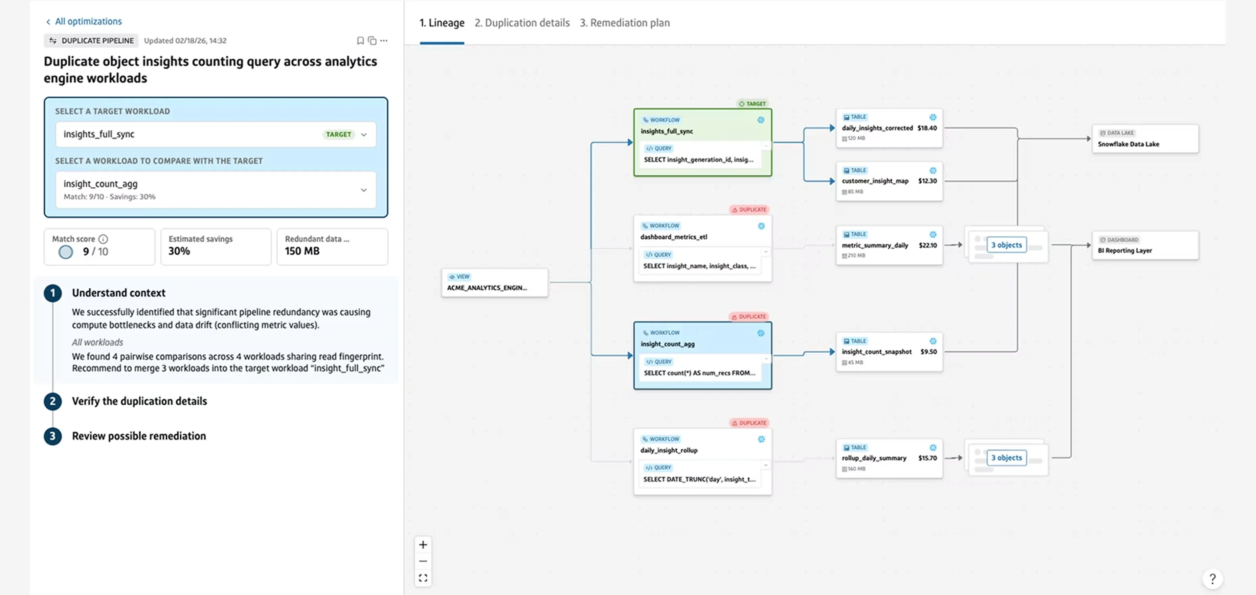Click Snowflake icon on rollup_daily_summary table
Image resolution: width=1256 pixels, height=595 pixels.
932,448
